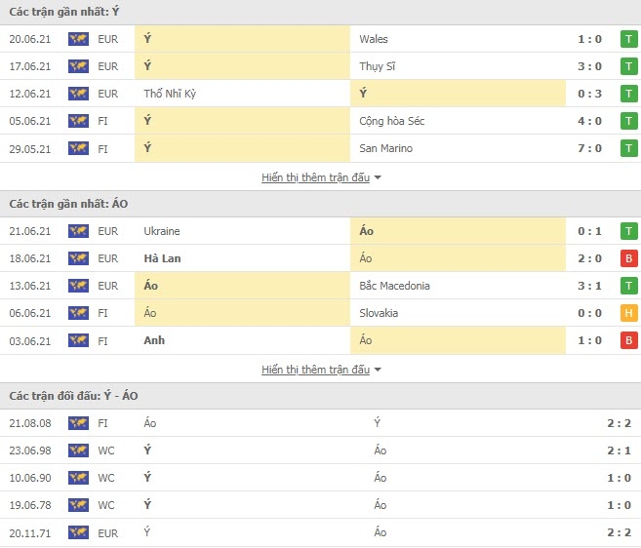This screenshot has width=641, height=548.
Task: Click the highlighted Áo cell in Ukraine match
Action: click(x=458, y=231)
